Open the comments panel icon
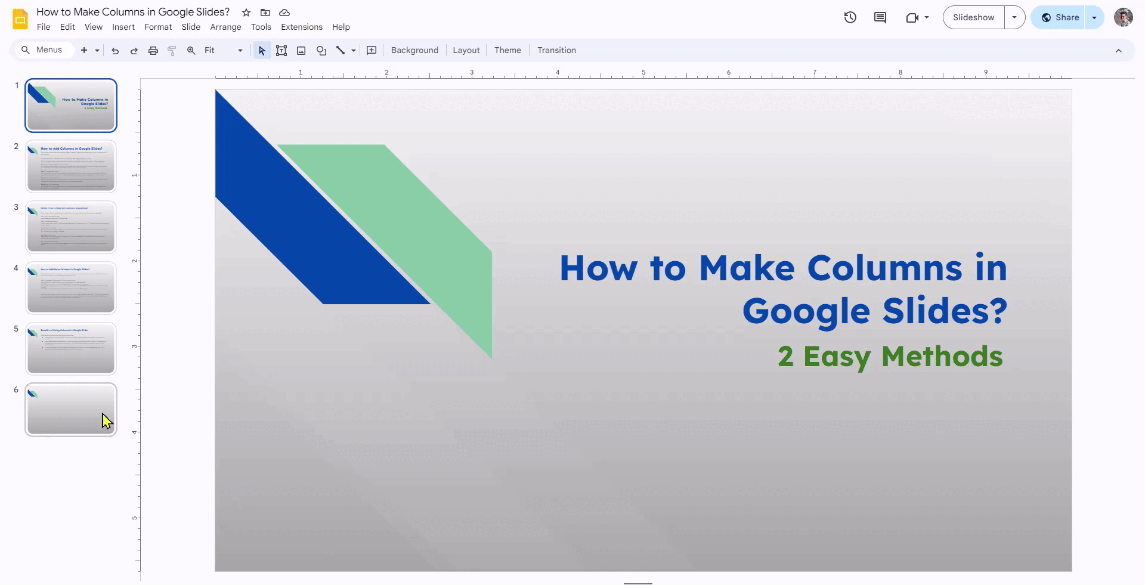Screen dimensions: 1145x585 880,17
